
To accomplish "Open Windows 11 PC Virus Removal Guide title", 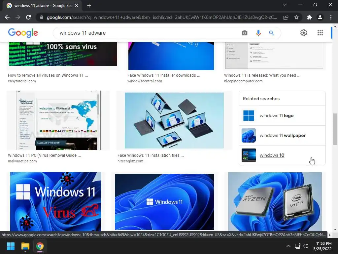I will pyautogui.click(x=45, y=155).
